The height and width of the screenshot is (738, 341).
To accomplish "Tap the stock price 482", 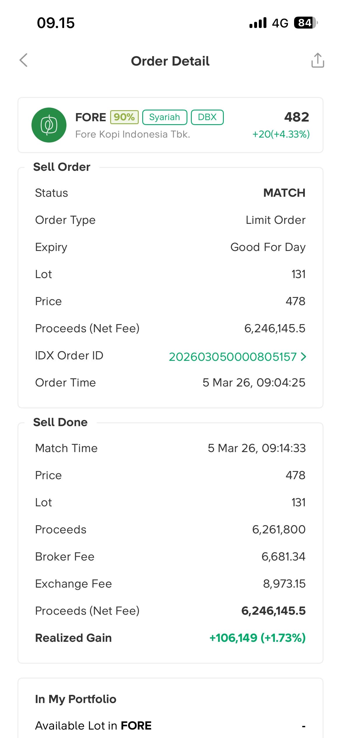I will [x=296, y=117].
